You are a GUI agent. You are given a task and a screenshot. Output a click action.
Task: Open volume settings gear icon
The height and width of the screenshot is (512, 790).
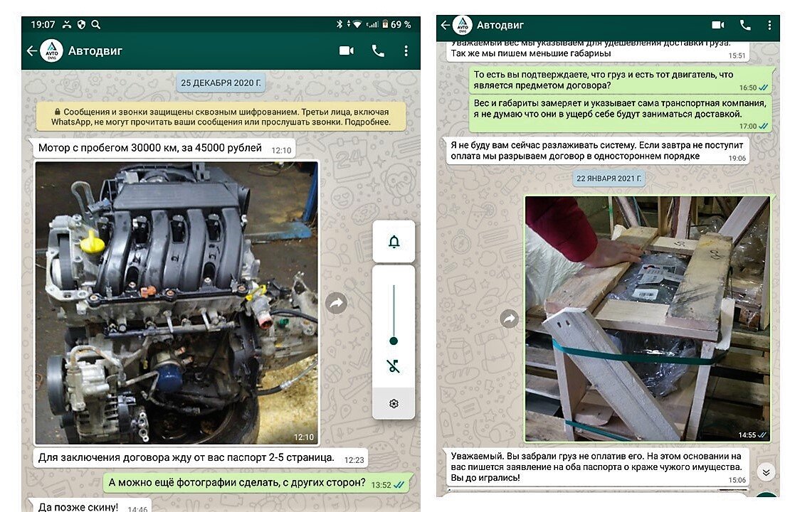[x=394, y=404]
